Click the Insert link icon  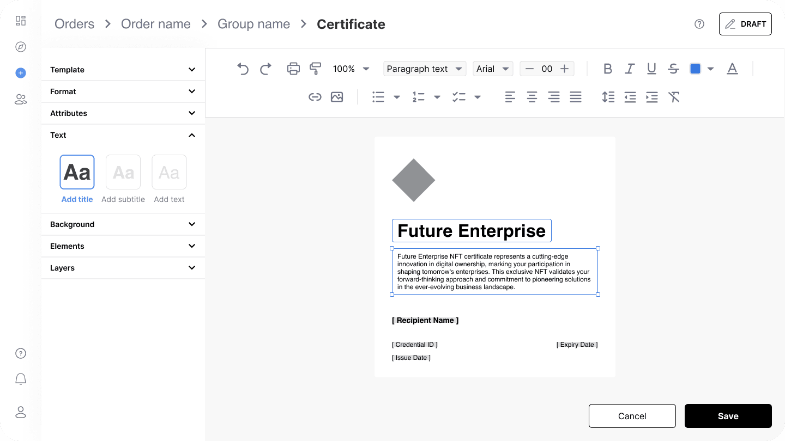(315, 97)
